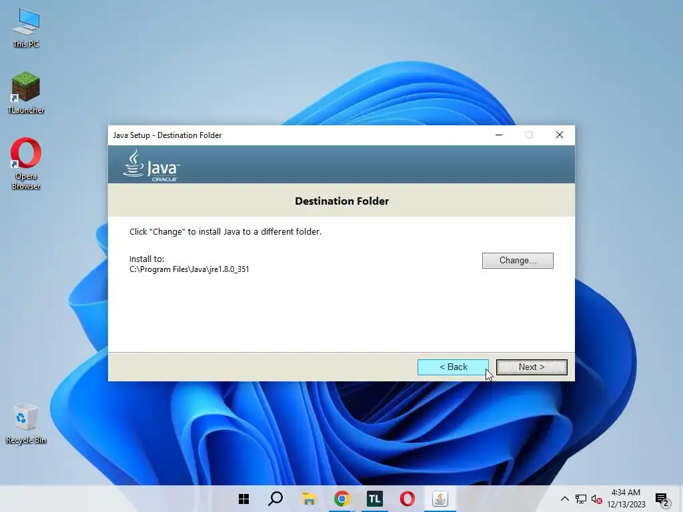Image resolution: width=683 pixels, height=512 pixels.
Task: Click the Java Oracle logo in the banner
Action: tap(151, 165)
